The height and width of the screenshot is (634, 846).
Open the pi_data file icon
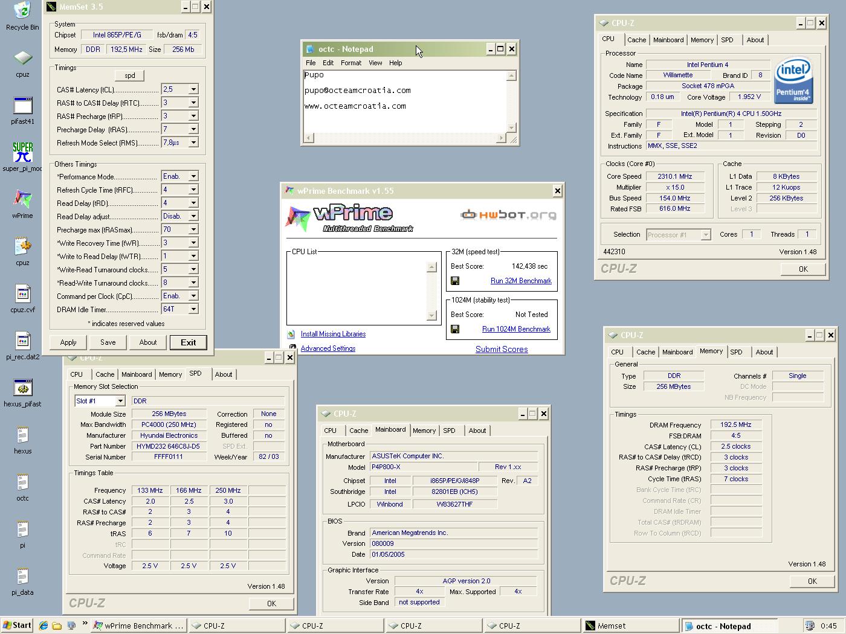(x=22, y=576)
